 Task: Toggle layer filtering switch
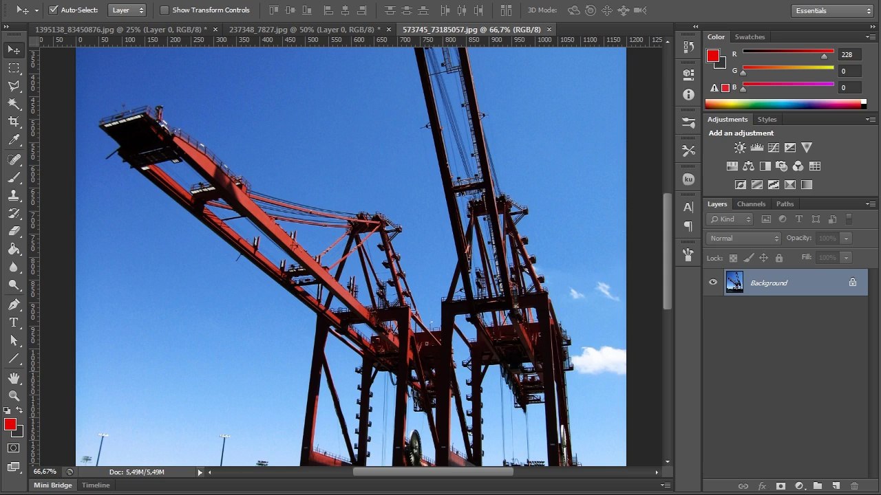849,219
